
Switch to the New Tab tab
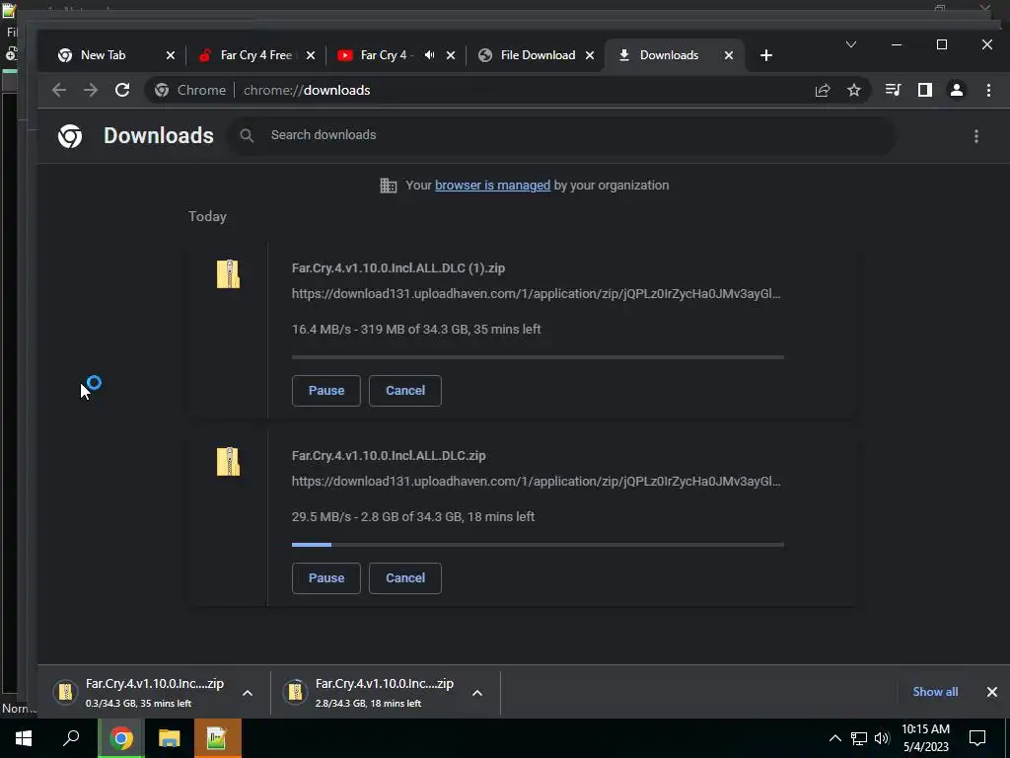pos(114,55)
